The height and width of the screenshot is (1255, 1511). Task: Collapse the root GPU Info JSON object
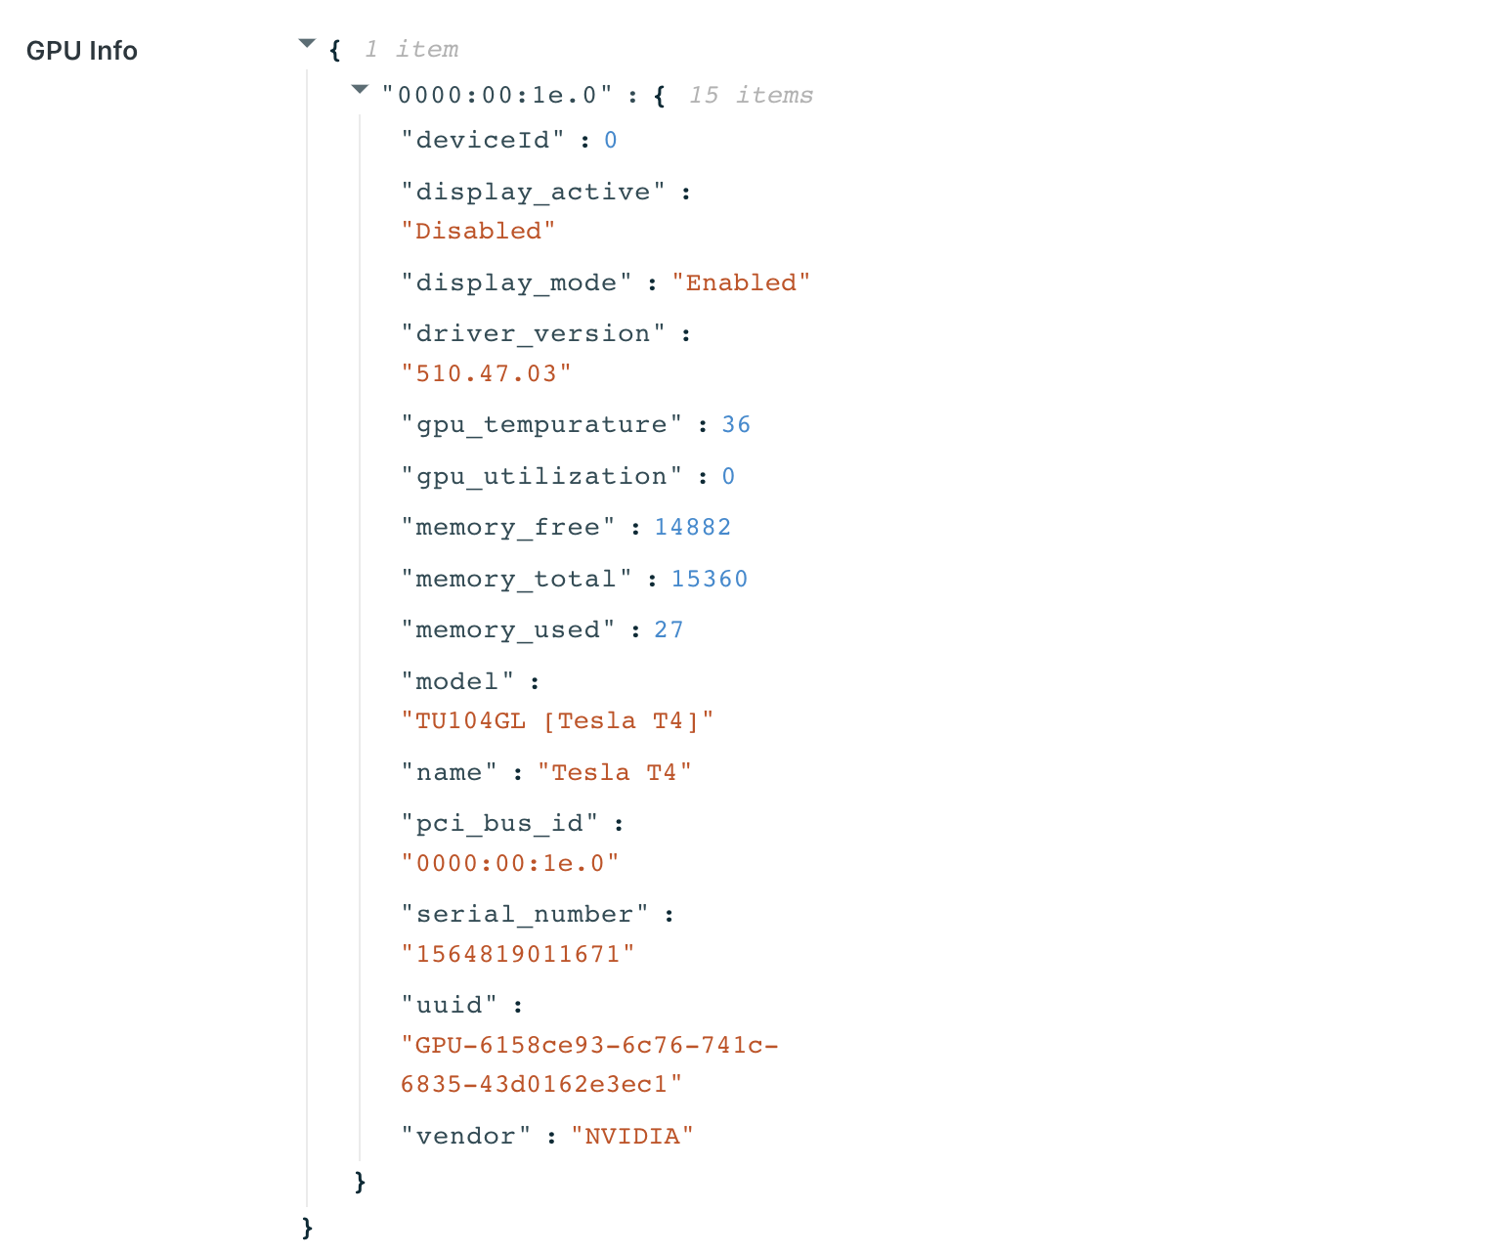click(307, 44)
